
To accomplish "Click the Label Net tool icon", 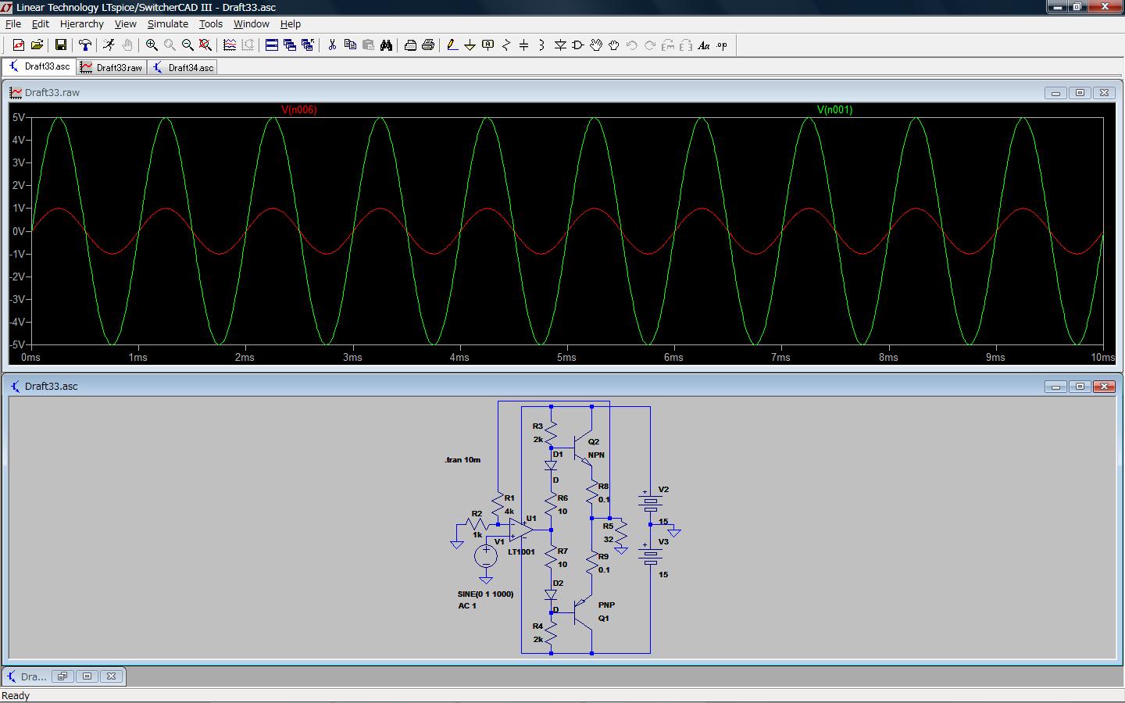I will [488, 45].
